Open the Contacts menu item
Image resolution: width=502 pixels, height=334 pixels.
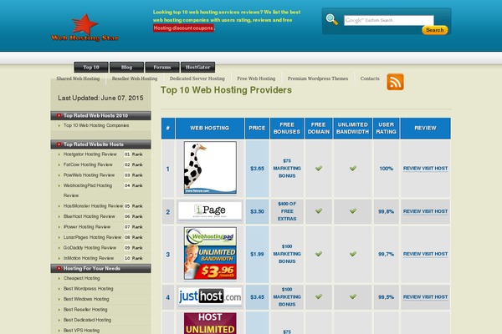pyautogui.click(x=370, y=78)
